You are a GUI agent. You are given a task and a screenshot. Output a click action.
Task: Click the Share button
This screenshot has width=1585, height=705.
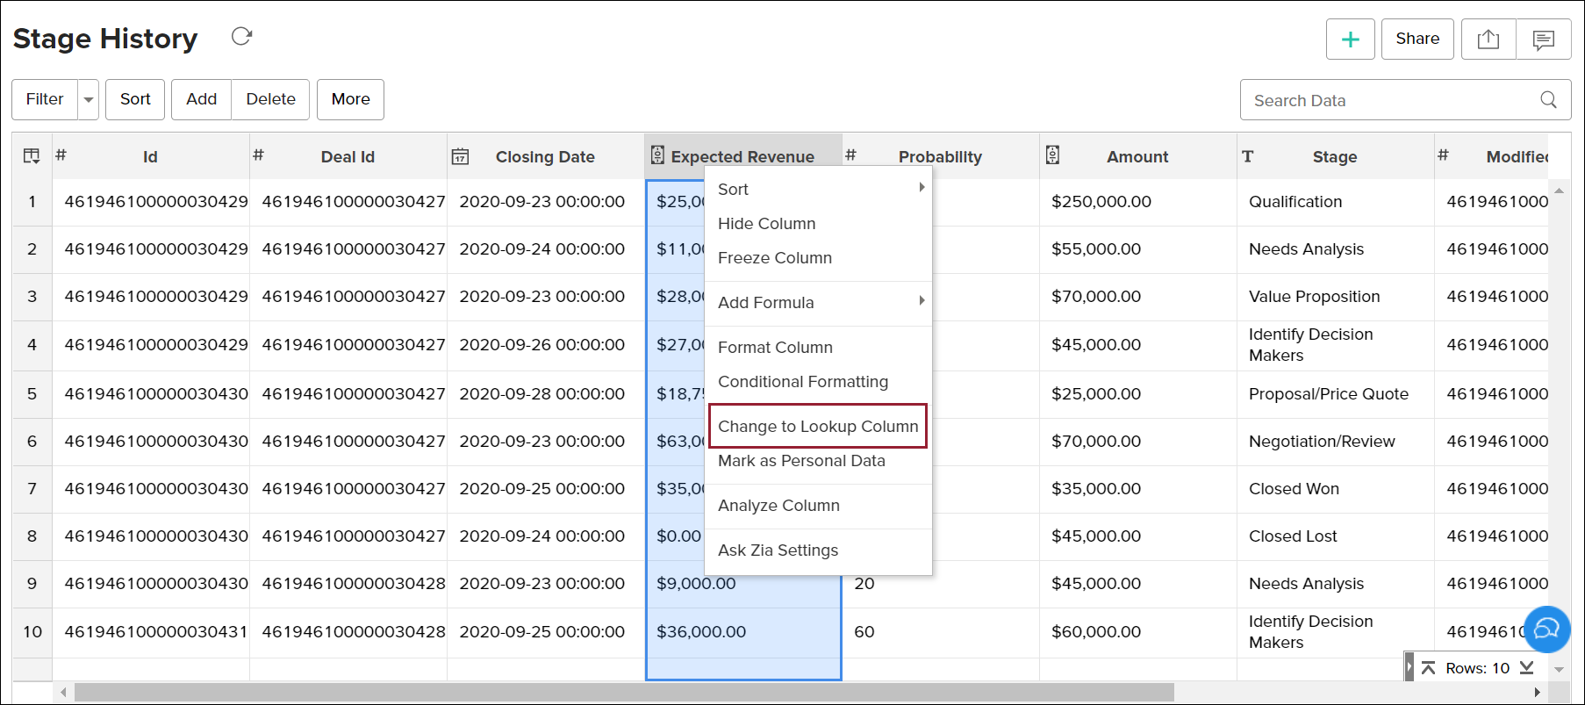pyautogui.click(x=1416, y=40)
